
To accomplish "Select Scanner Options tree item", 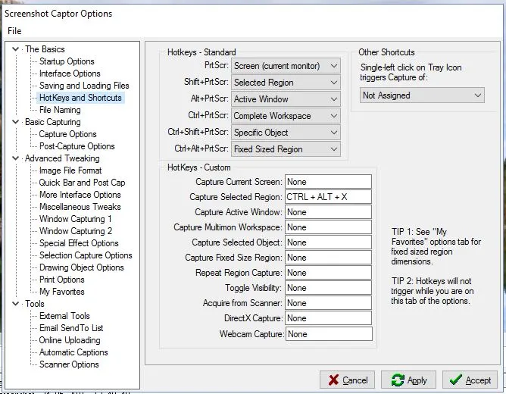I will [x=69, y=364].
